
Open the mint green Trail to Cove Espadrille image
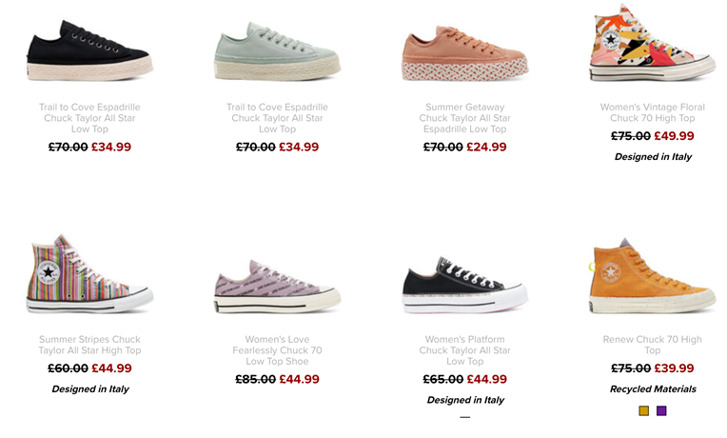[277, 50]
